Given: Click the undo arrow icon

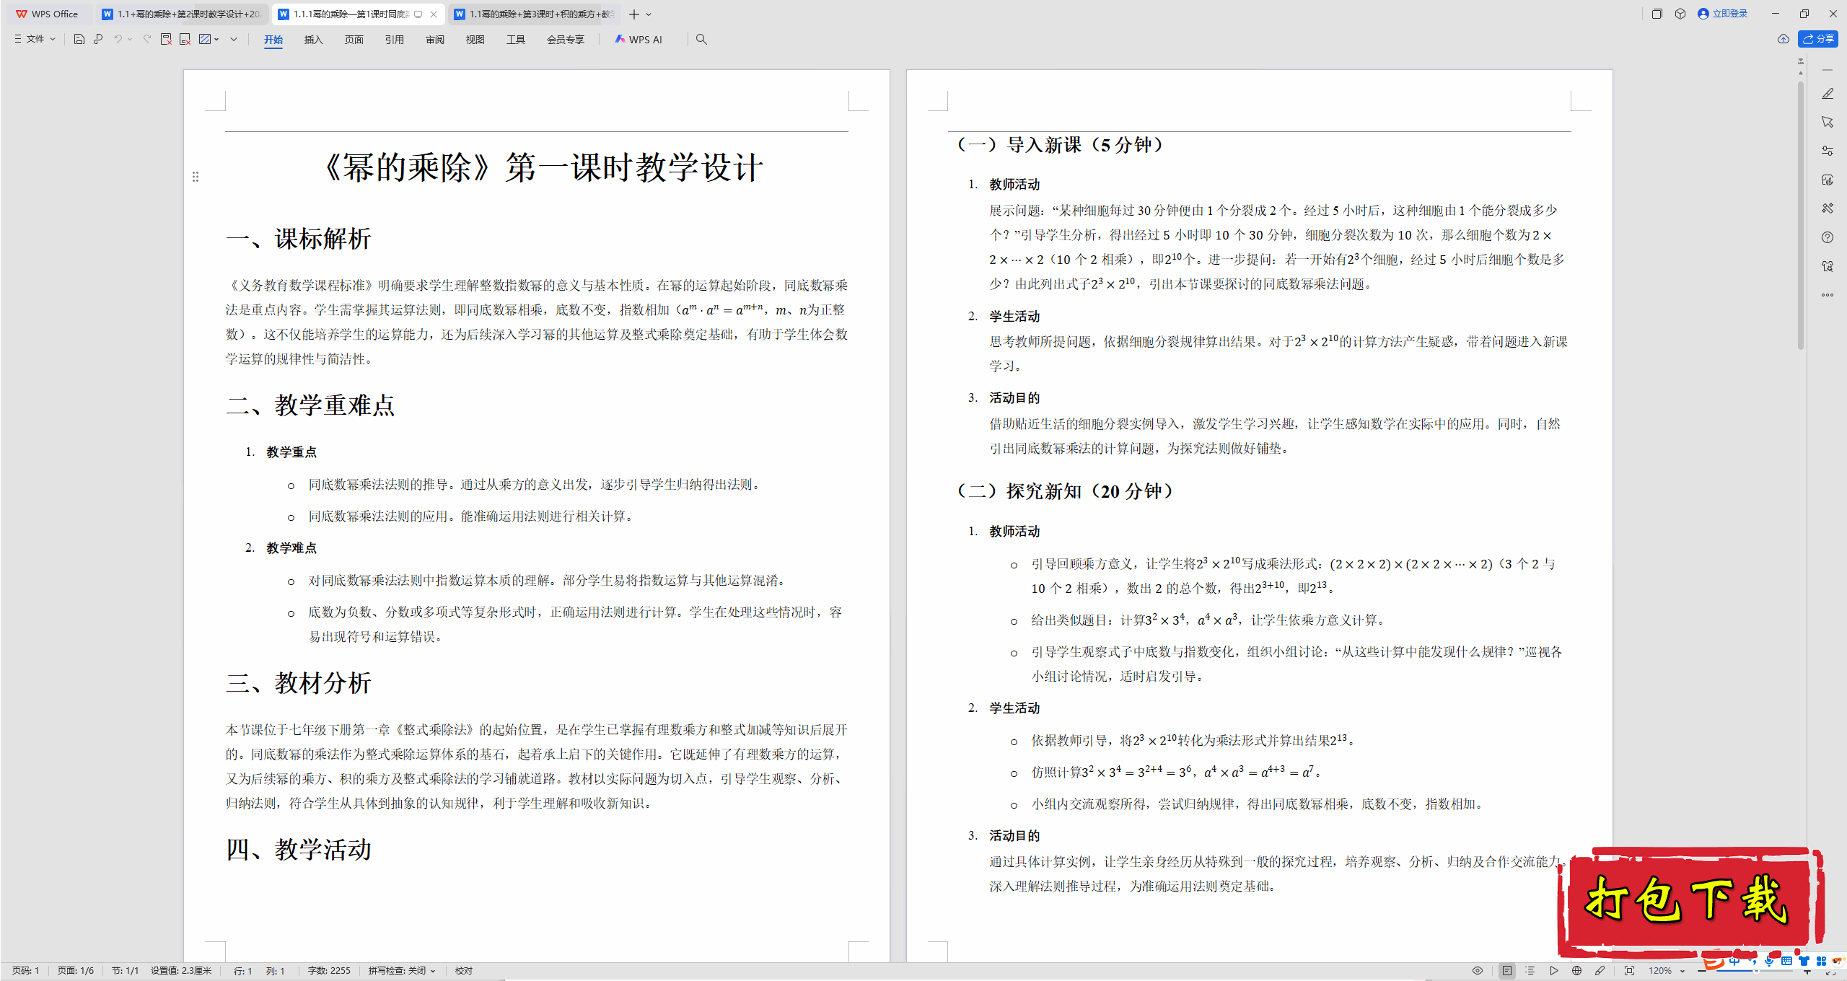Looking at the screenshot, I should (x=118, y=39).
